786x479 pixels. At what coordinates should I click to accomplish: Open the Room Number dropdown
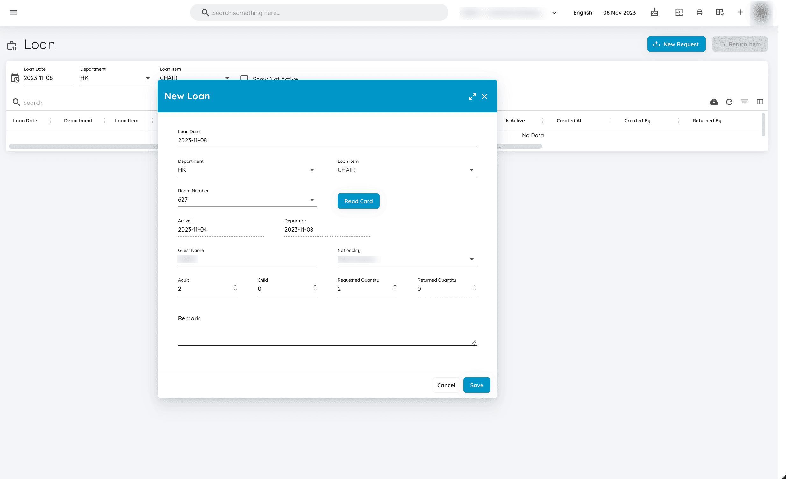point(247,200)
